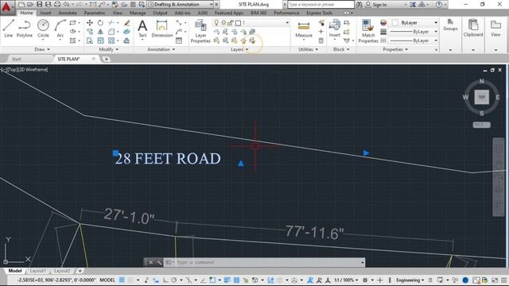Open the Annotate ribbon tab
Screen dimensions: 509x286
point(68,13)
